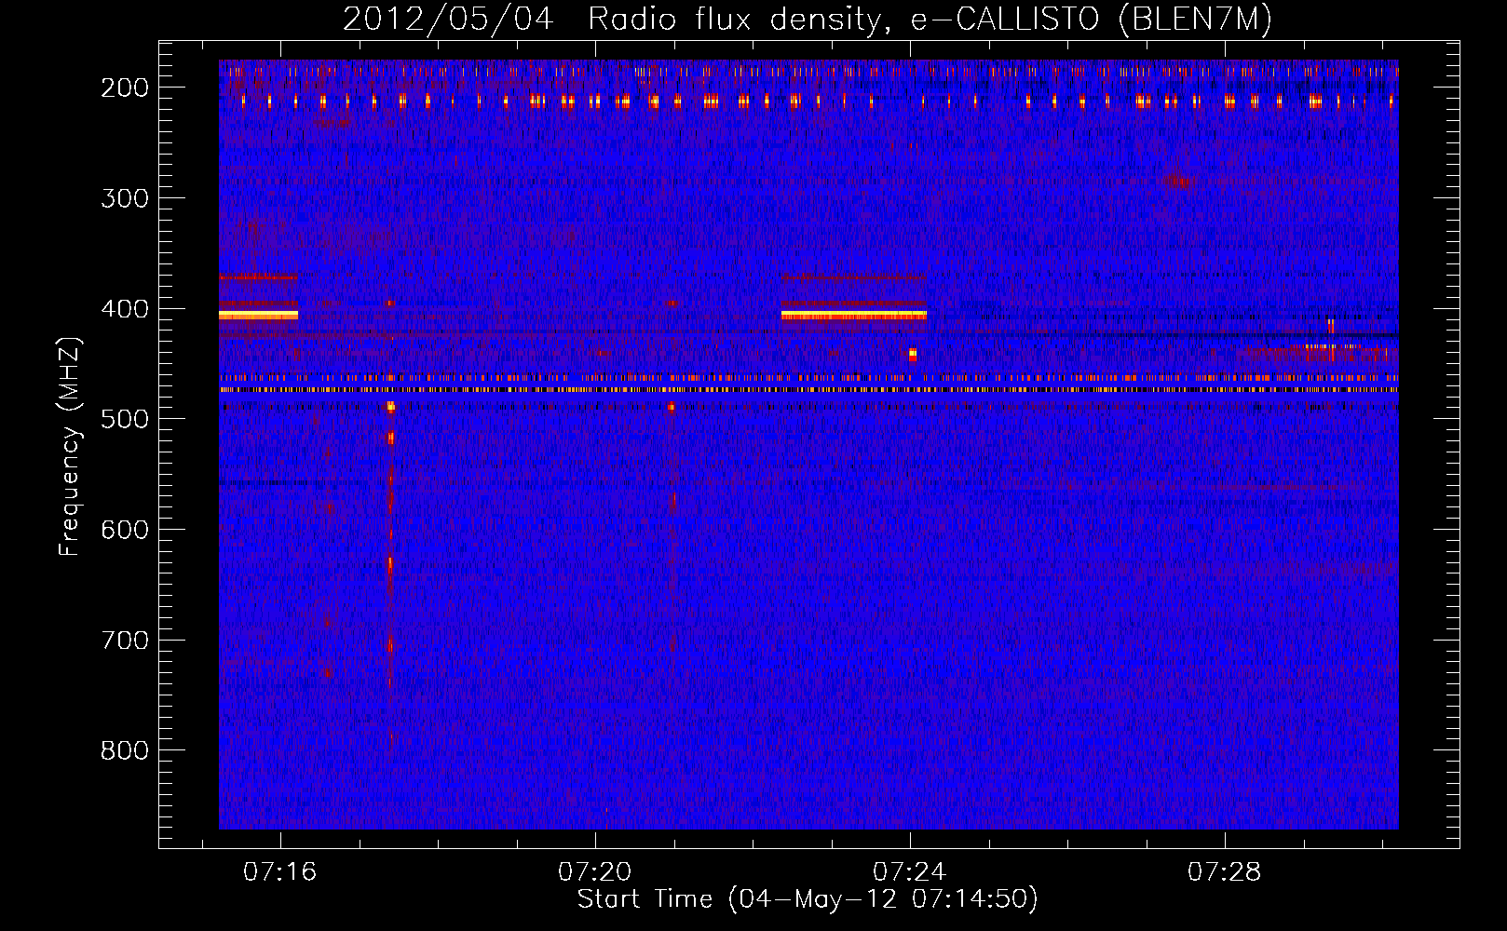Click the bright emission band near 400 MHz at 07:23
Viewport: 1507px width, 931px height.
coord(854,315)
